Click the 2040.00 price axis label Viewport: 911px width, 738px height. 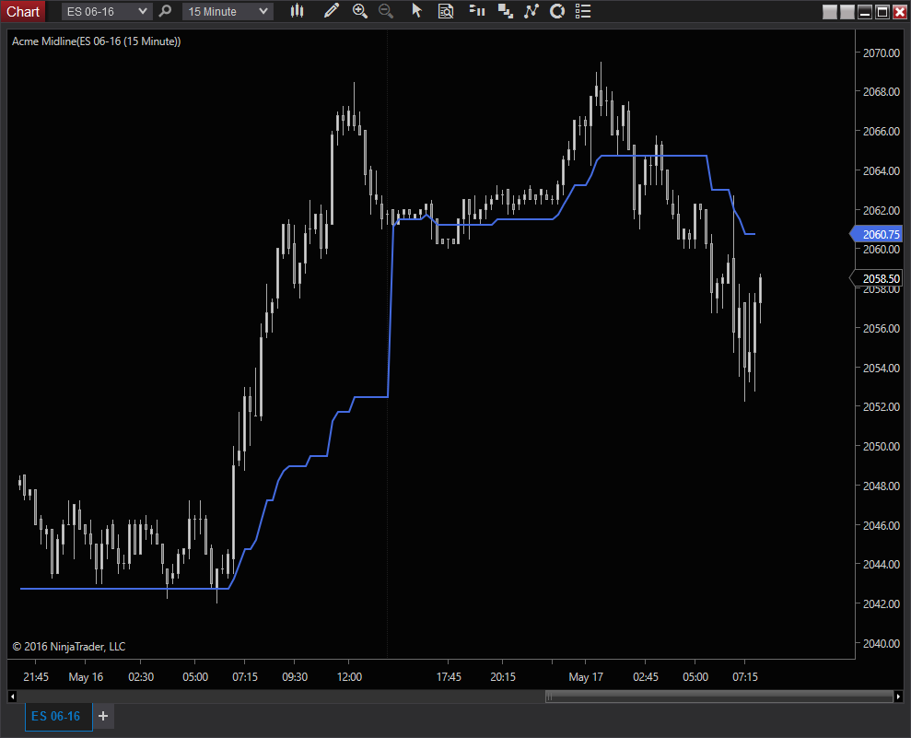tap(882, 643)
